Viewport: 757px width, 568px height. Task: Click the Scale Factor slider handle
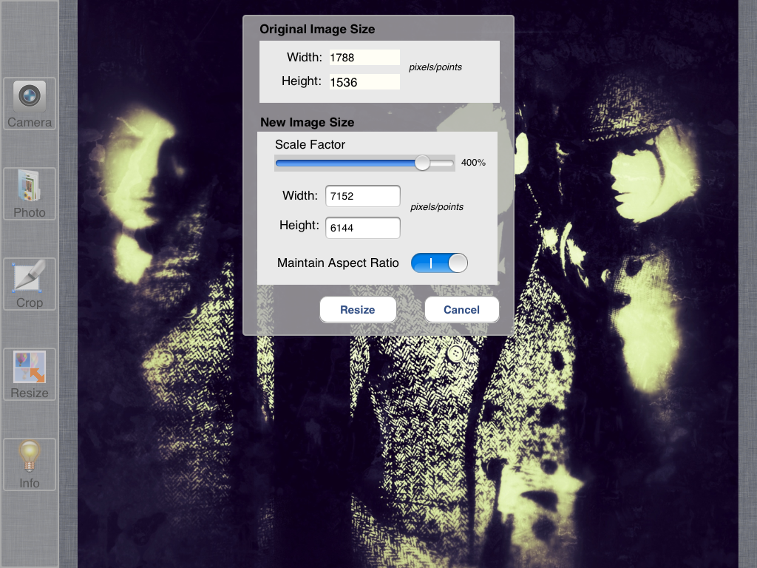(422, 163)
